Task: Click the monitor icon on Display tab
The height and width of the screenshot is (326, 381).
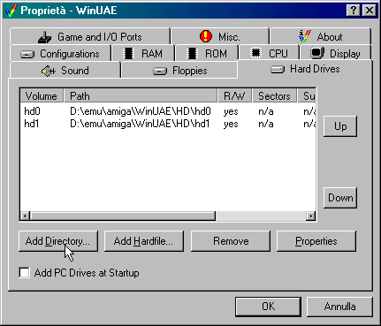Action: pyautogui.click(x=317, y=53)
